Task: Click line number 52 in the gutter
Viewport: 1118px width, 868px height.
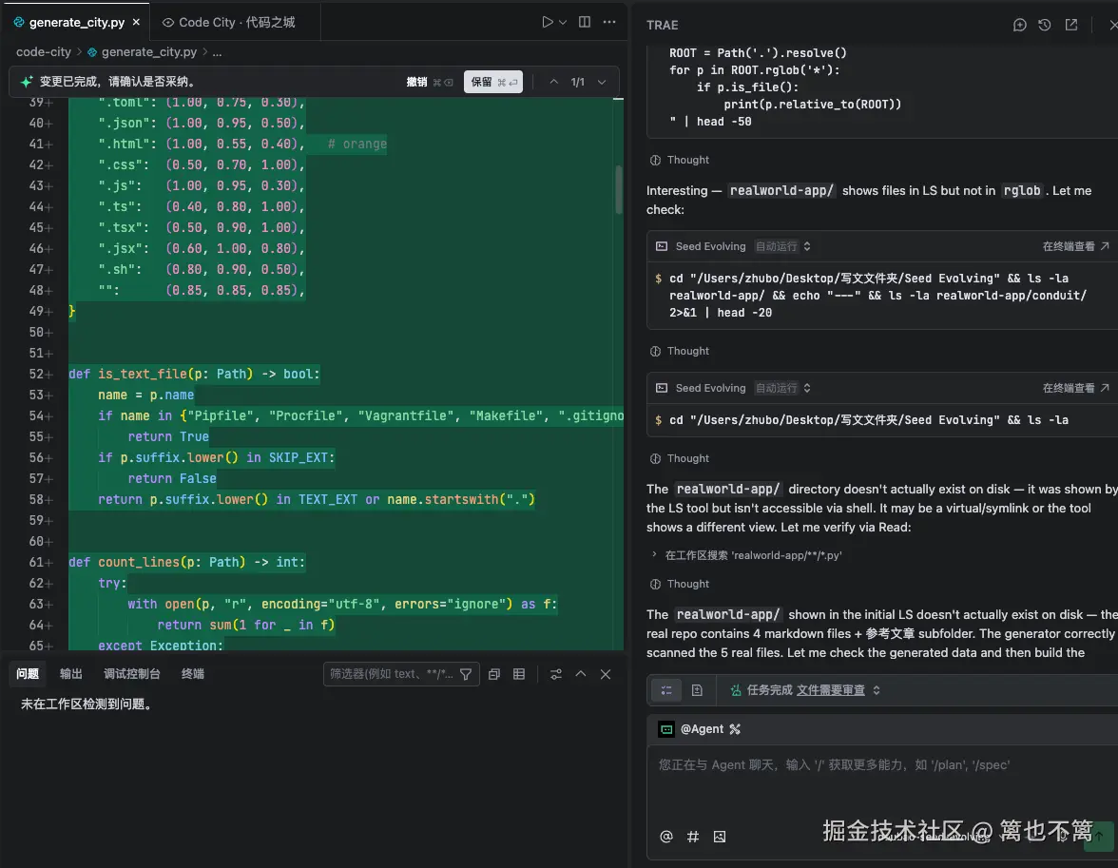Action: click(x=36, y=374)
